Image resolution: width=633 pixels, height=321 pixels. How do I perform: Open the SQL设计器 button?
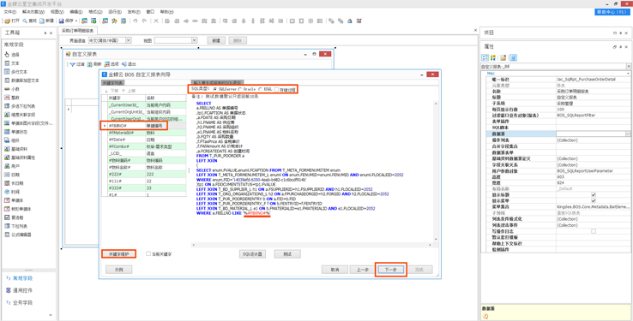pos(253,254)
